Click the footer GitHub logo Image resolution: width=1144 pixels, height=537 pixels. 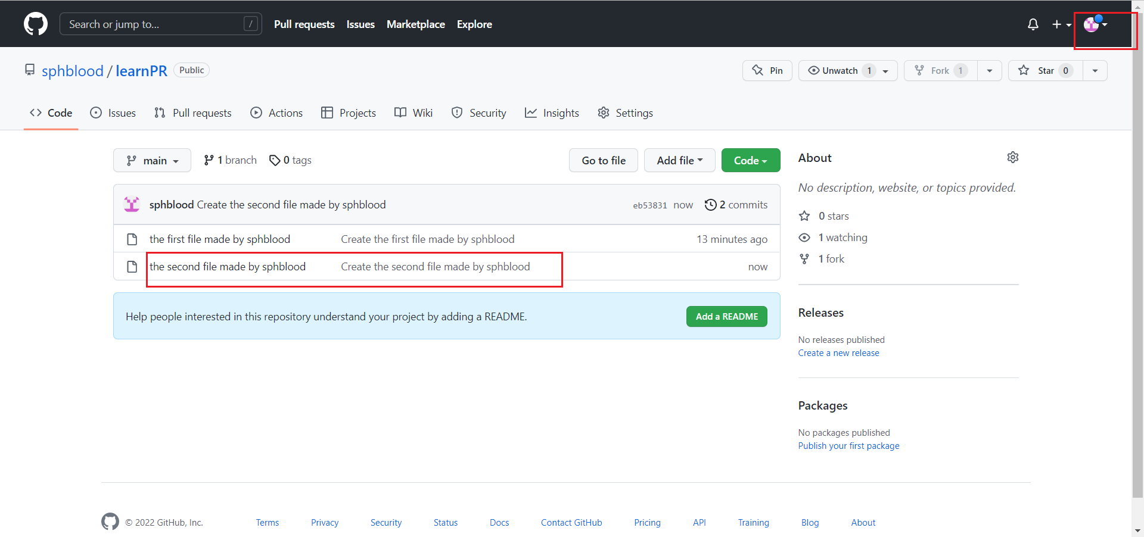pos(110,522)
